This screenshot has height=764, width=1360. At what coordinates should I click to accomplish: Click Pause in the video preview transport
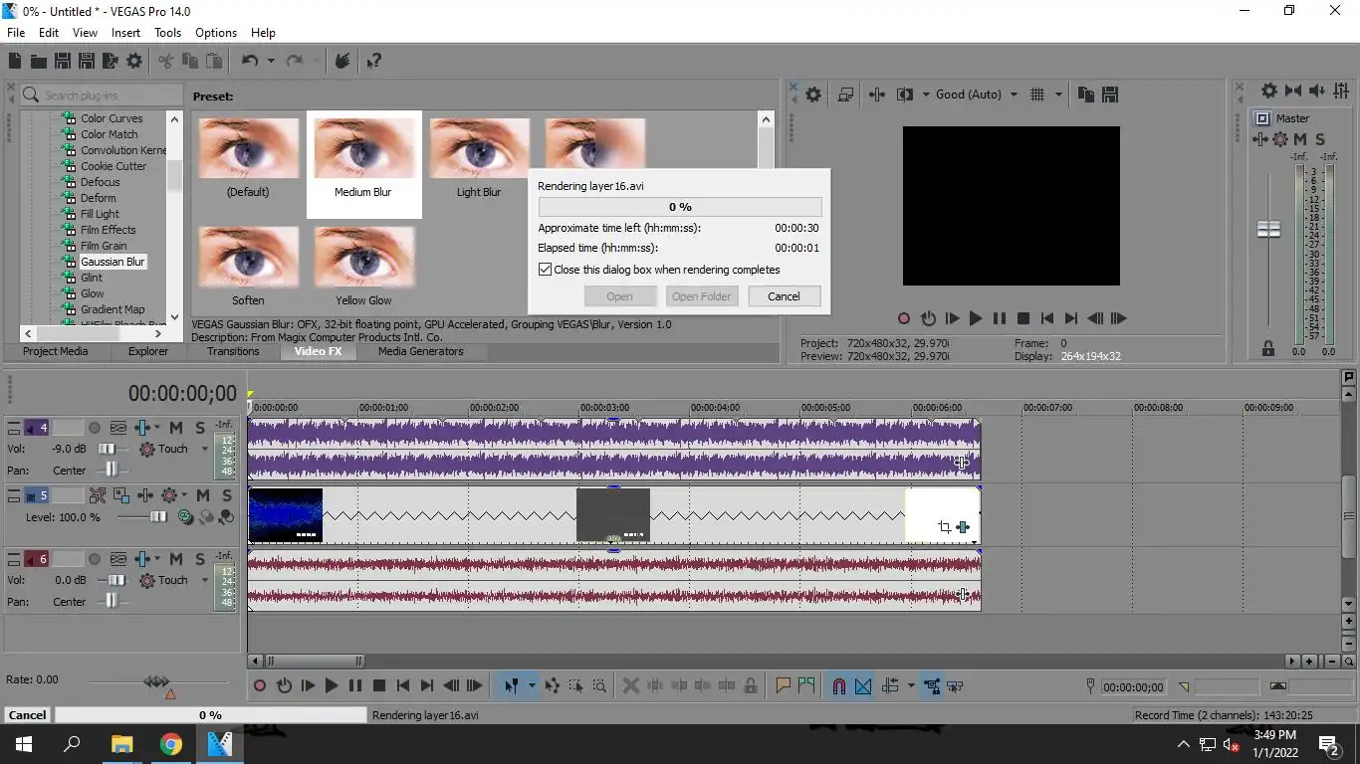pos(1000,318)
